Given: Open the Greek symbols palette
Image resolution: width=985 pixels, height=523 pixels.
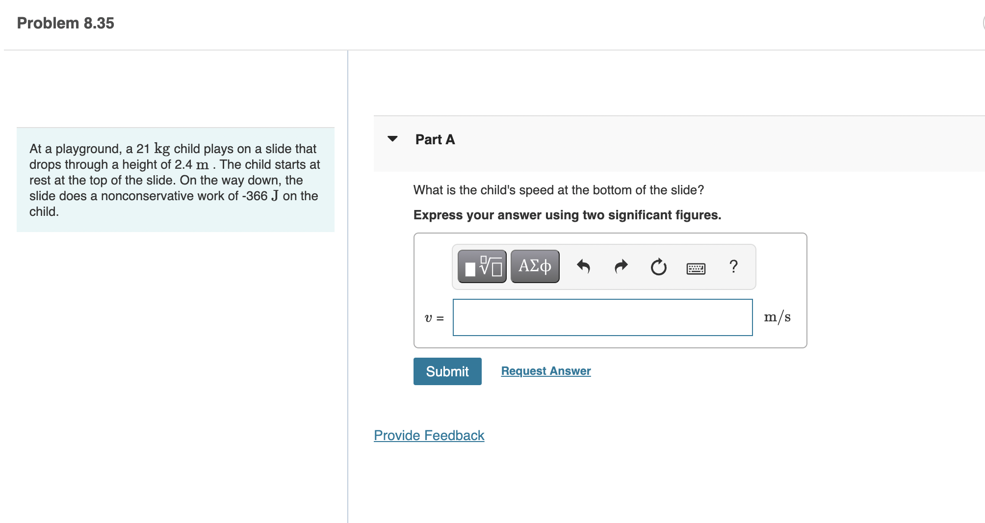Looking at the screenshot, I should tap(534, 266).
